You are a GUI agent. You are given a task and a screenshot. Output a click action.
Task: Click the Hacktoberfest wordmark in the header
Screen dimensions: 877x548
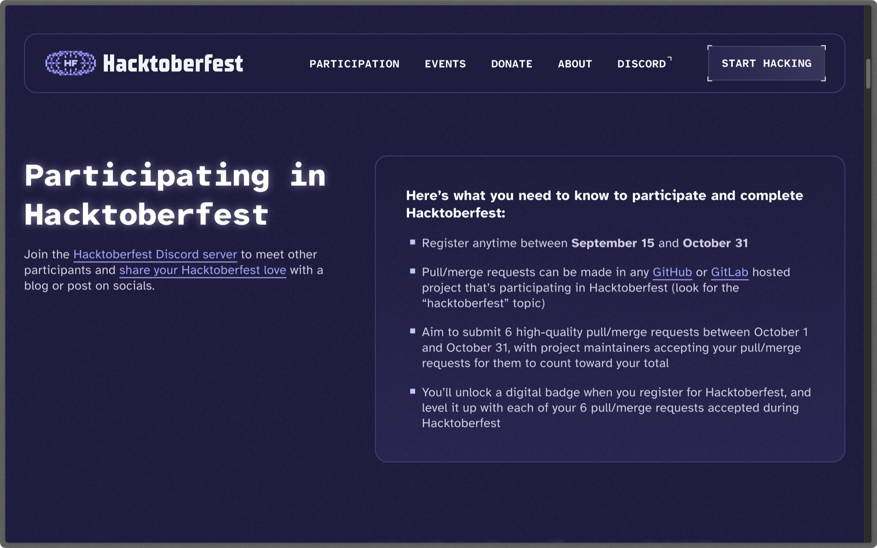(x=172, y=64)
